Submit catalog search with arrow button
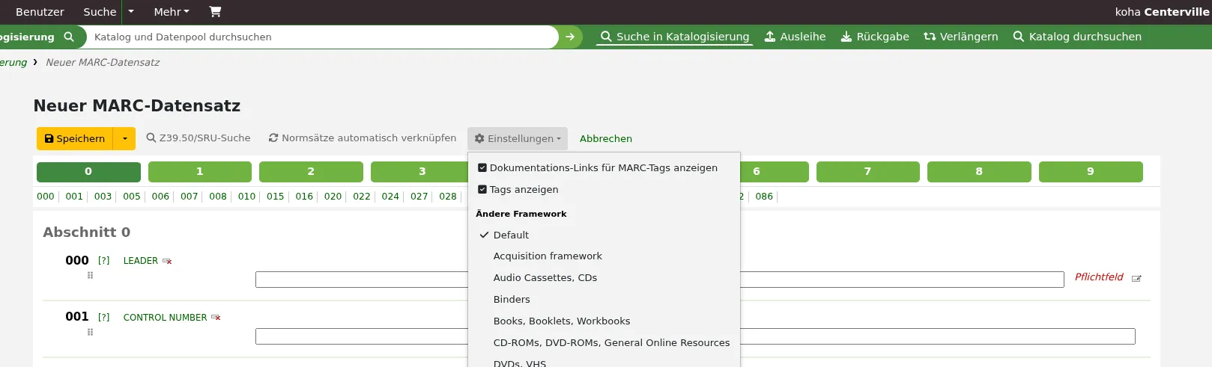Image resolution: width=1212 pixels, height=367 pixels. [x=570, y=37]
